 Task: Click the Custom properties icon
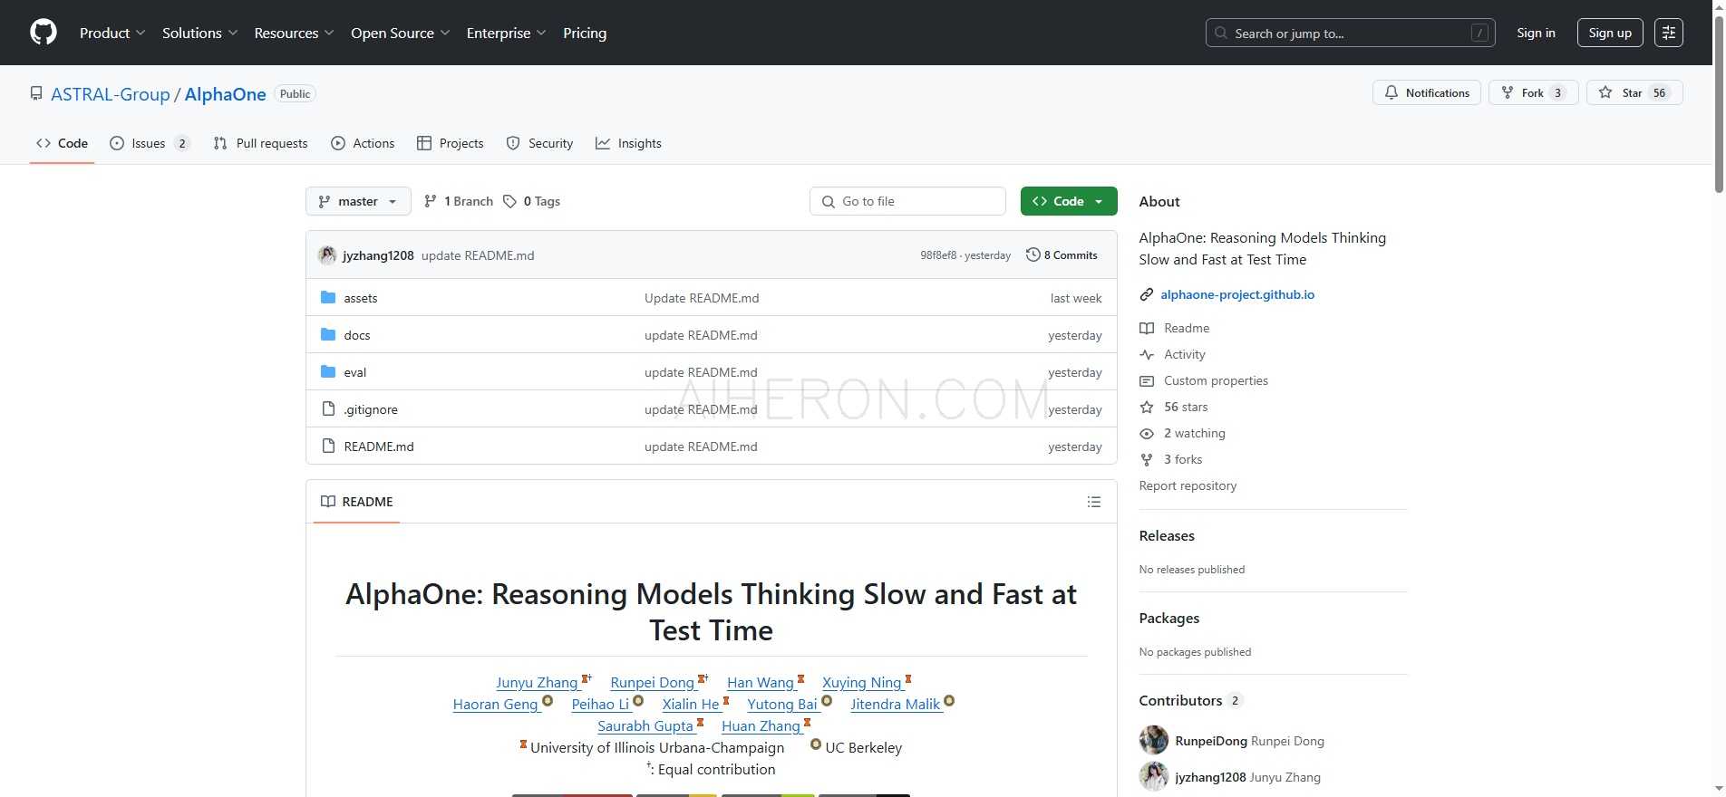click(1147, 380)
